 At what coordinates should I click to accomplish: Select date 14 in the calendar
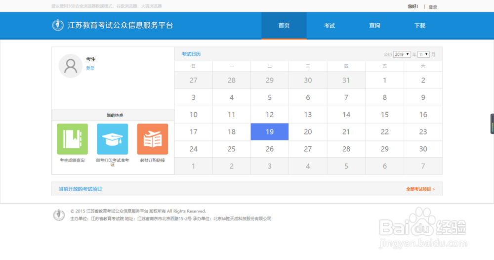(x=346, y=115)
